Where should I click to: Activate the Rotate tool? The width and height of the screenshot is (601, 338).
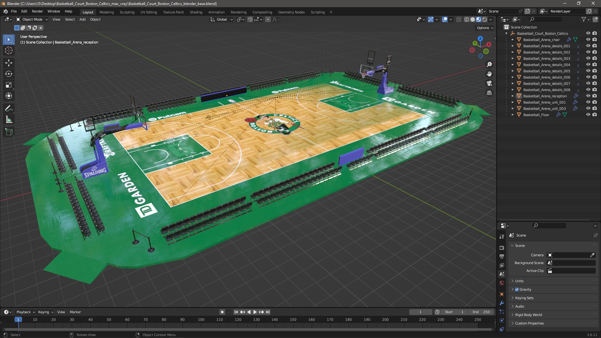[9, 74]
